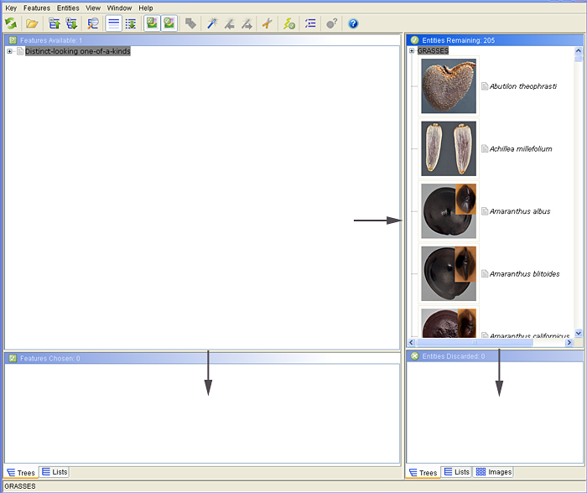Image resolution: width=587 pixels, height=493 pixels.
Task: Click the Differences list icon
Action: (310, 23)
